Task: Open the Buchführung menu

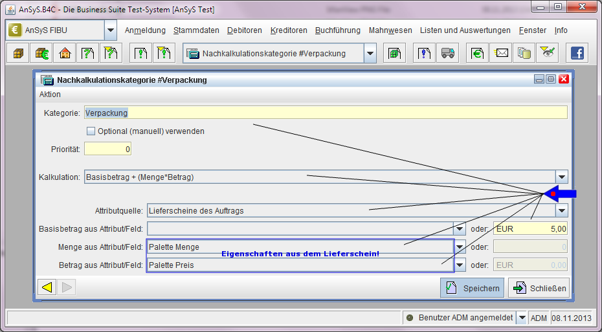Action: 338,30
